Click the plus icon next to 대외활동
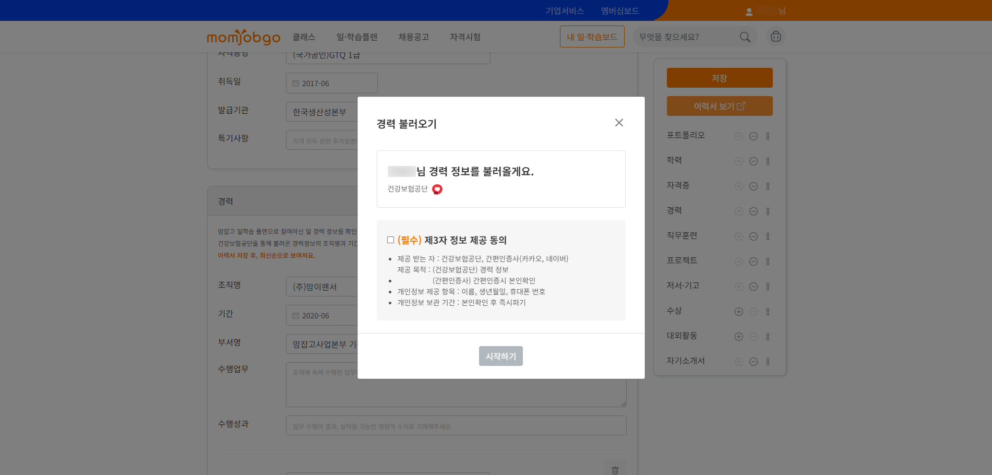The image size is (992, 475). (x=738, y=337)
